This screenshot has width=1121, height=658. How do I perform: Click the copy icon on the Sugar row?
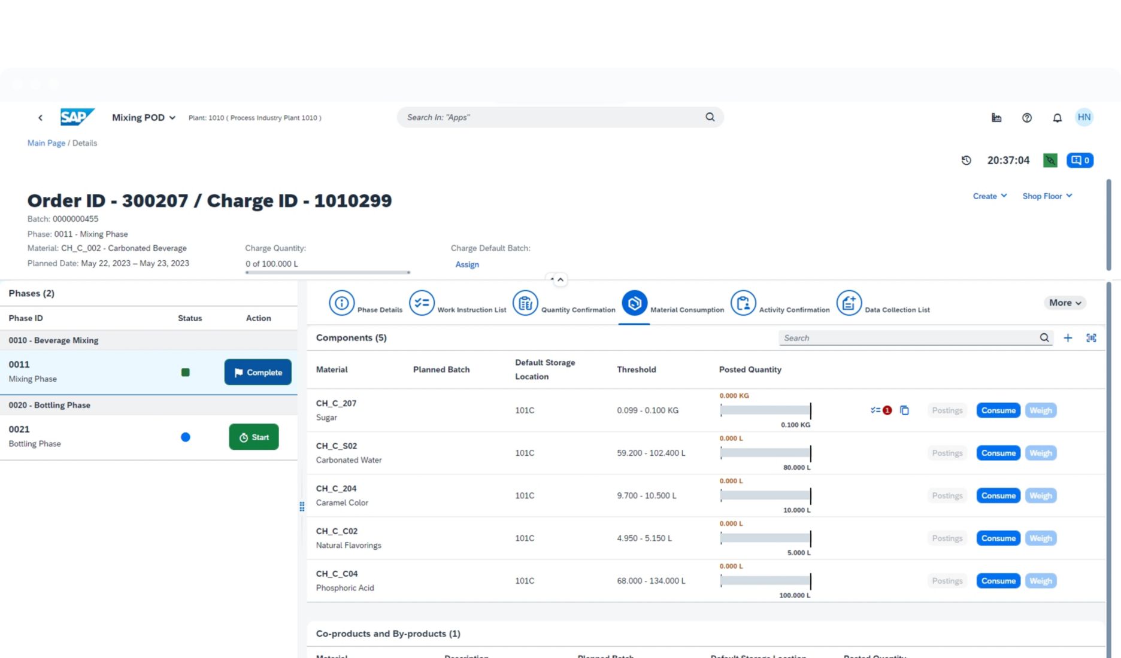click(x=904, y=410)
